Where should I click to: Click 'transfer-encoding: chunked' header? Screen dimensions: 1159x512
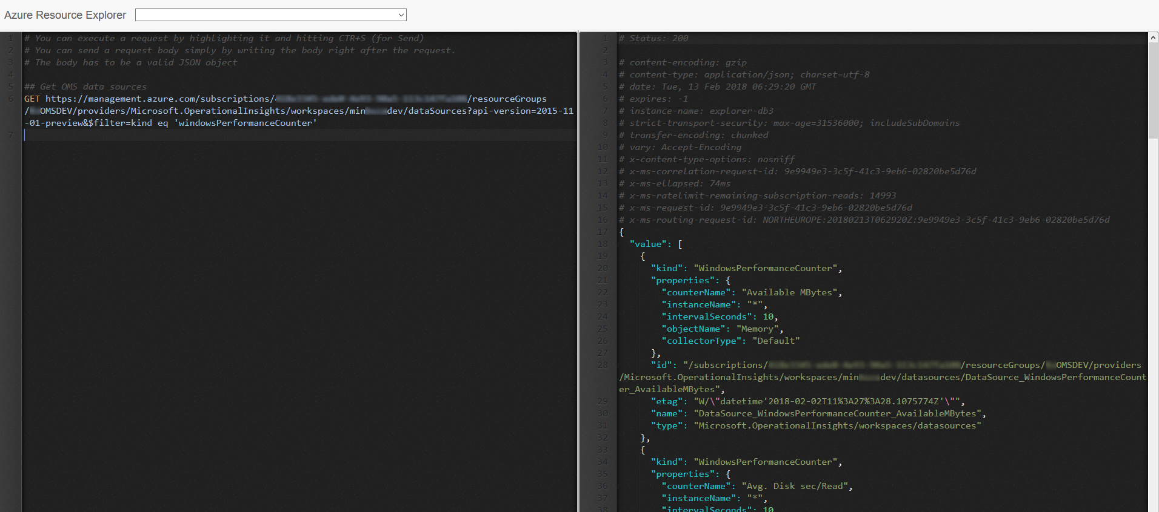693,135
